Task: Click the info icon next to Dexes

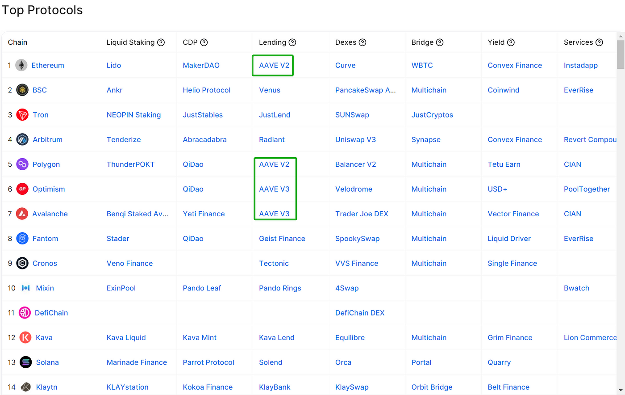Action: (362, 42)
